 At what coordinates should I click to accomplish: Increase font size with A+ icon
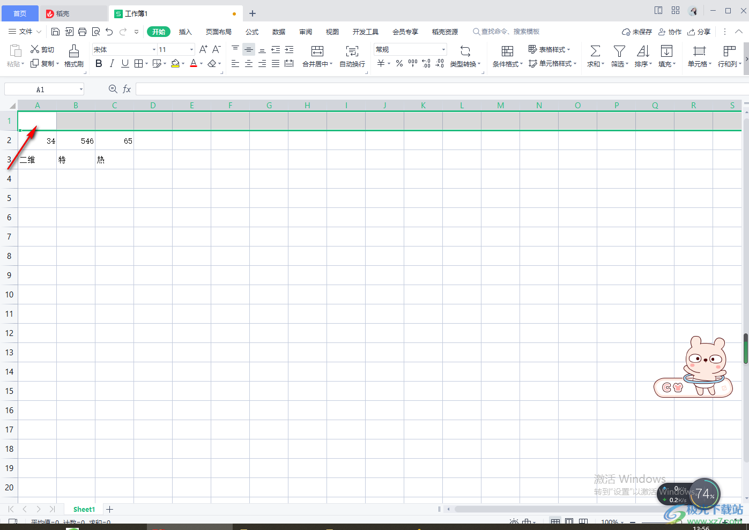203,49
